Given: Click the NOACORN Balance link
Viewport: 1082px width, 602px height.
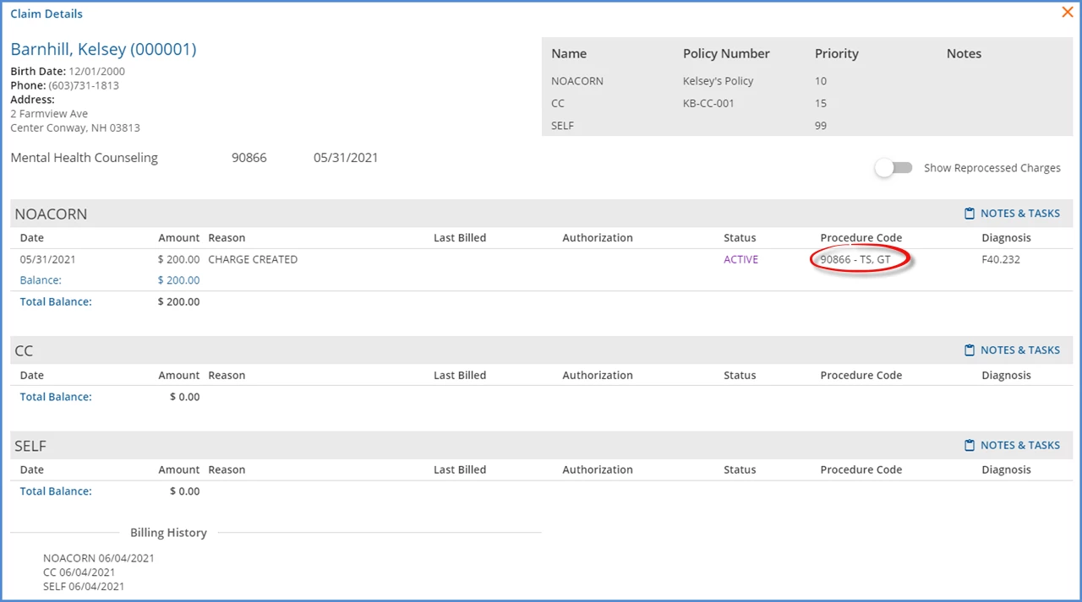Looking at the screenshot, I should [x=41, y=280].
